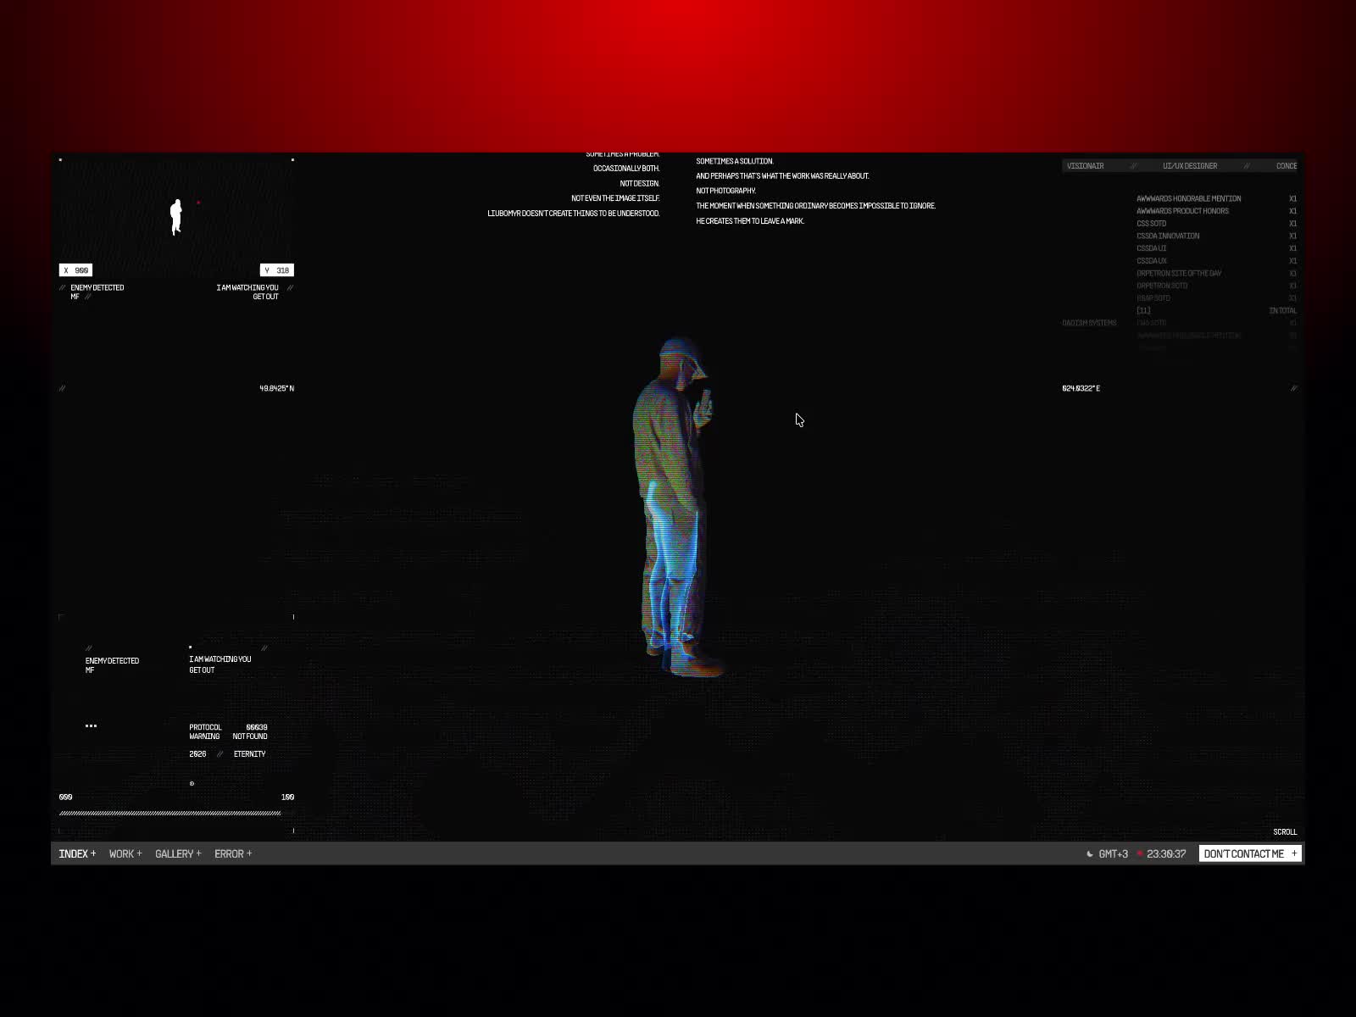
Task: Open the INDEX navigation item
Action: click(77, 853)
